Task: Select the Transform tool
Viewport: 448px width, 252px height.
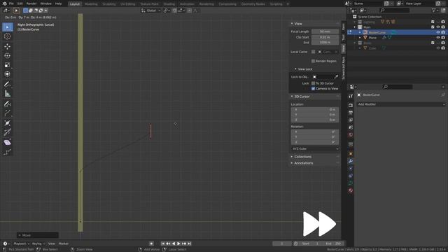Action: 8,74
